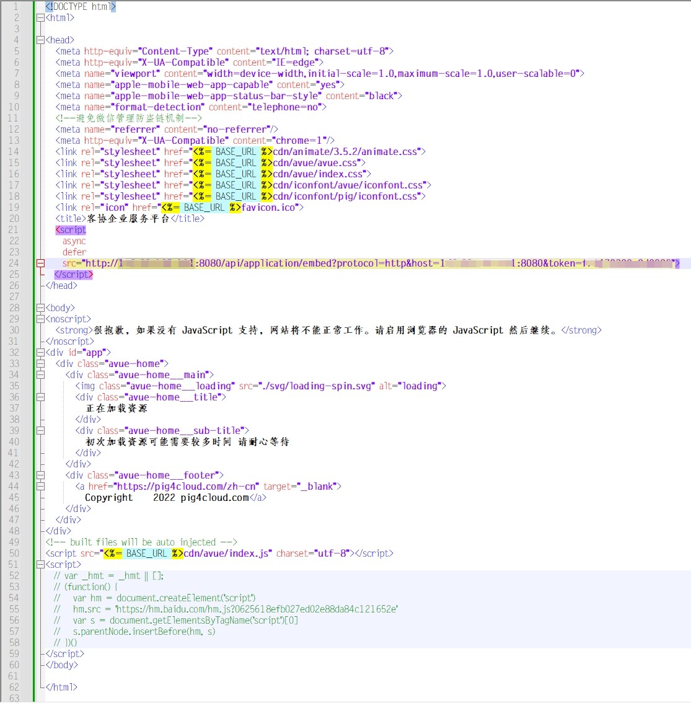Select line number 50 in the gutter

(14, 553)
